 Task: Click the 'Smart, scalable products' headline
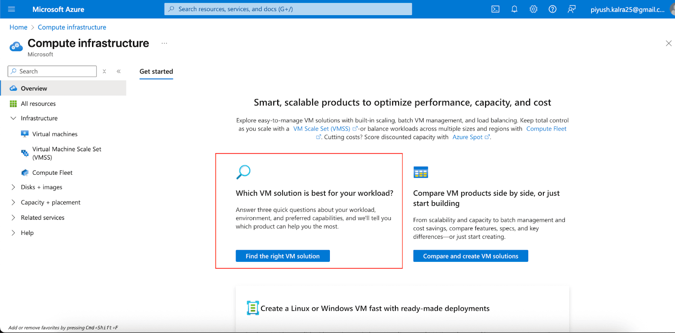click(x=402, y=103)
